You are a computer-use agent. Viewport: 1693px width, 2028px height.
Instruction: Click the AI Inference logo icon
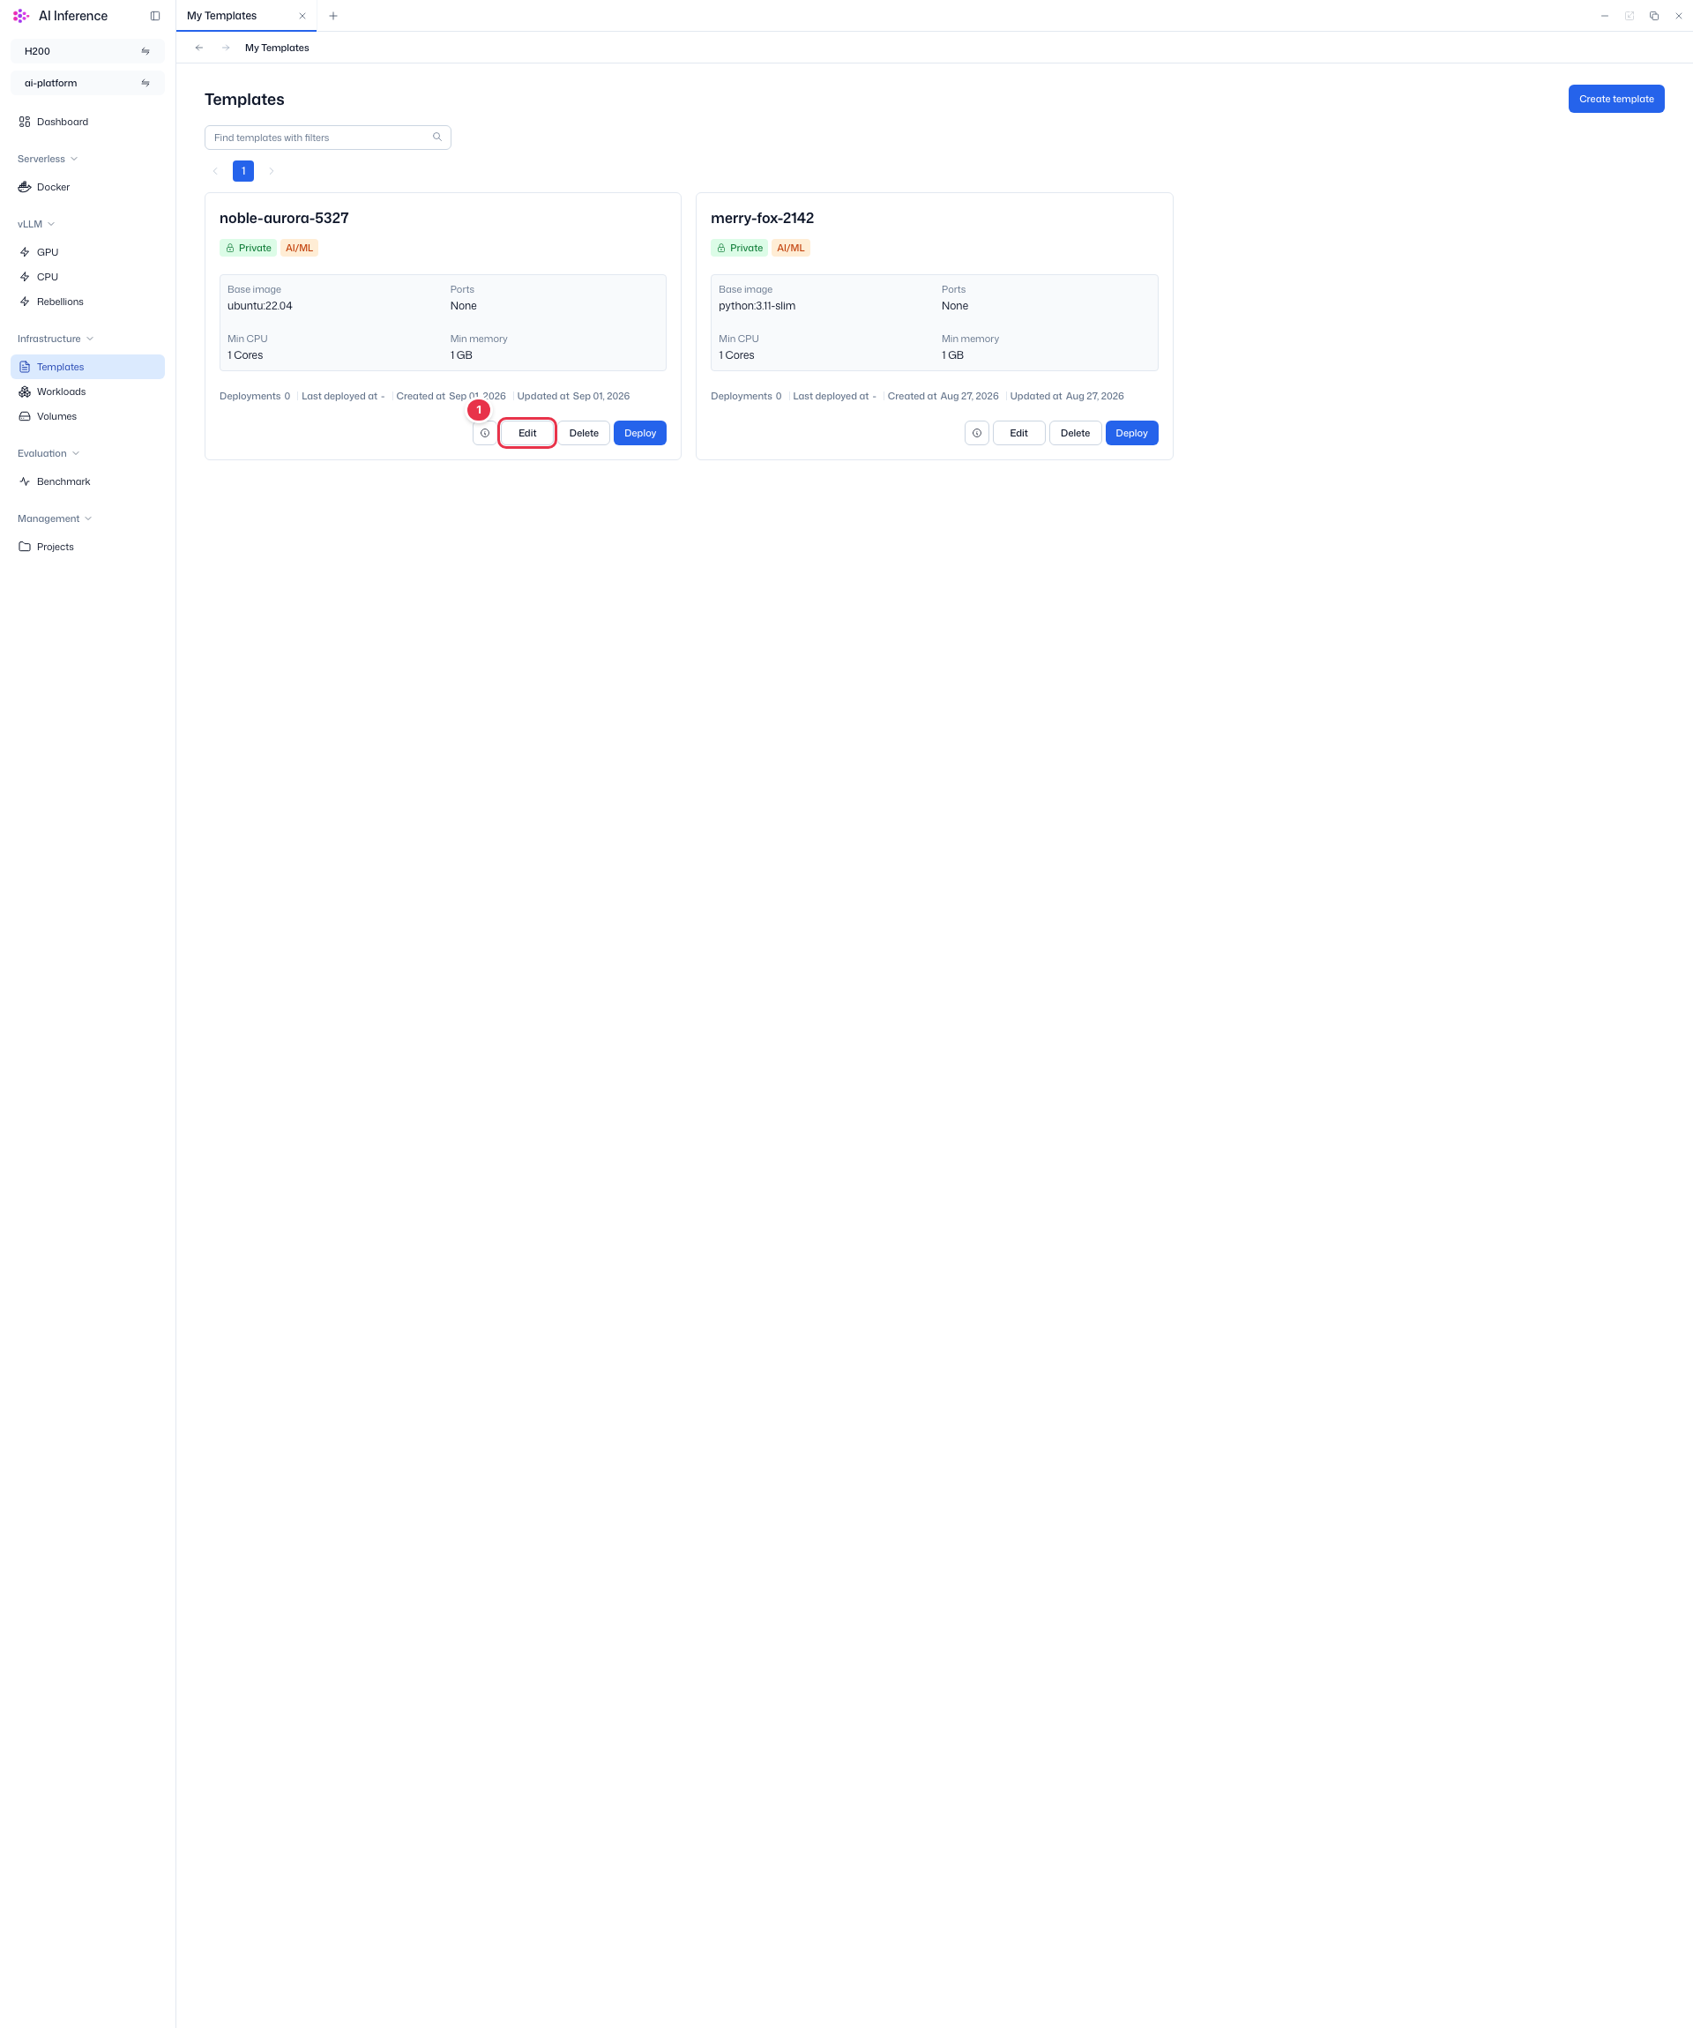21,17
